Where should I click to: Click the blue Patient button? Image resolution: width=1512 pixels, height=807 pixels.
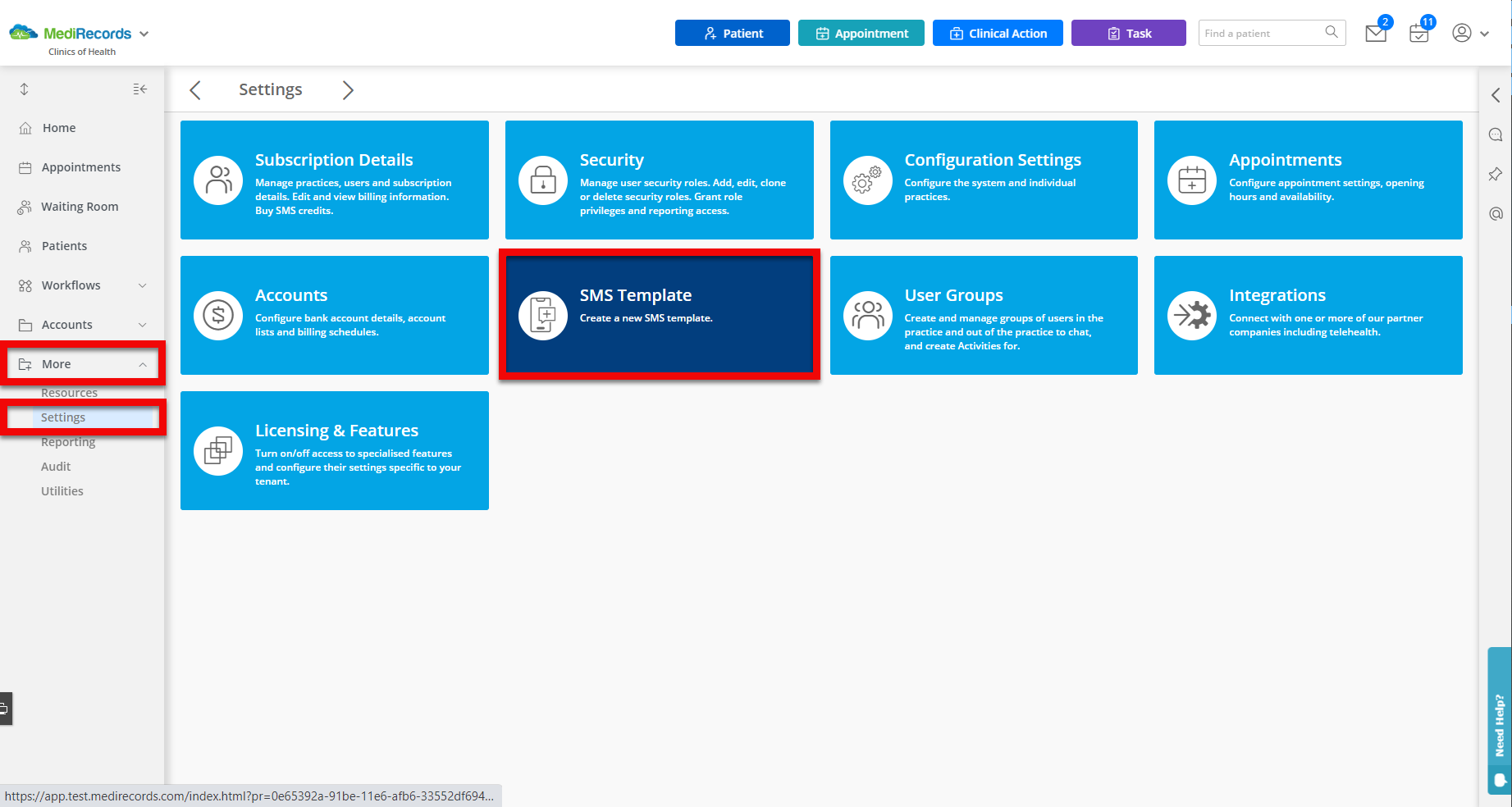click(732, 33)
